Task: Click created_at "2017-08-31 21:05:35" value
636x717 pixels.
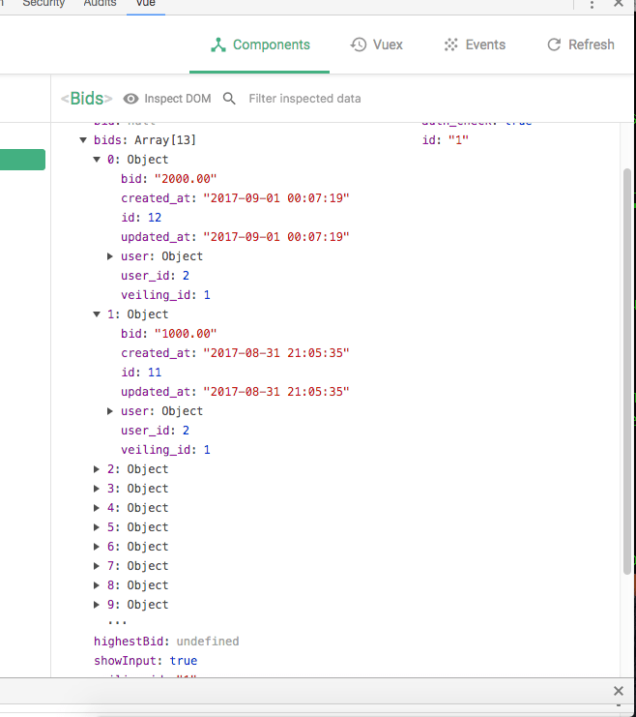Action: pos(276,353)
